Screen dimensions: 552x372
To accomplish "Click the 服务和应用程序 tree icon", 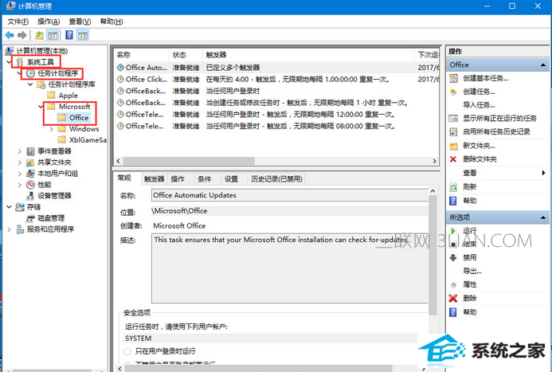I will point(20,229).
